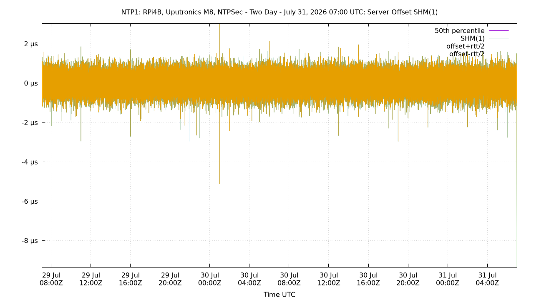The image size is (559, 300).
Task: Click the '2 µs' y-axis label
Action: click(31, 44)
